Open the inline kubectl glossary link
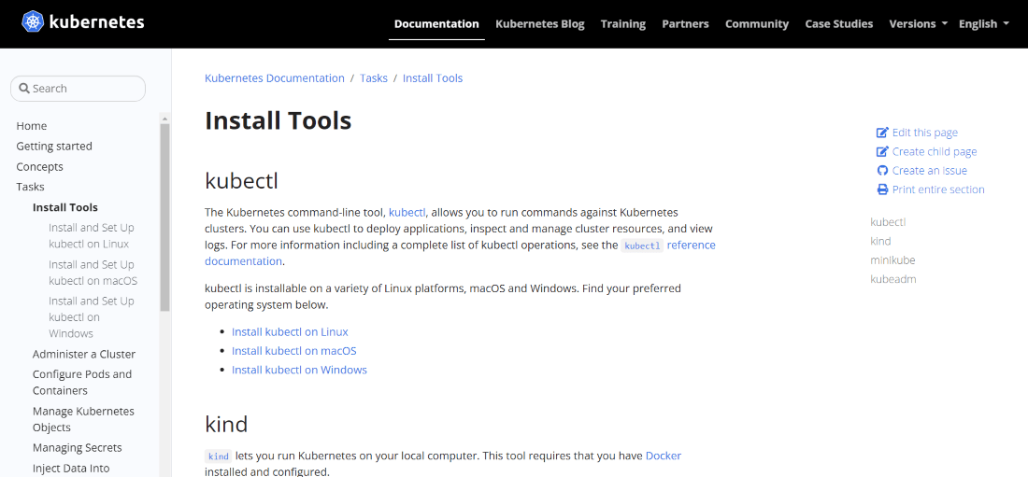The image size is (1028, 477). tap(407, 212)
